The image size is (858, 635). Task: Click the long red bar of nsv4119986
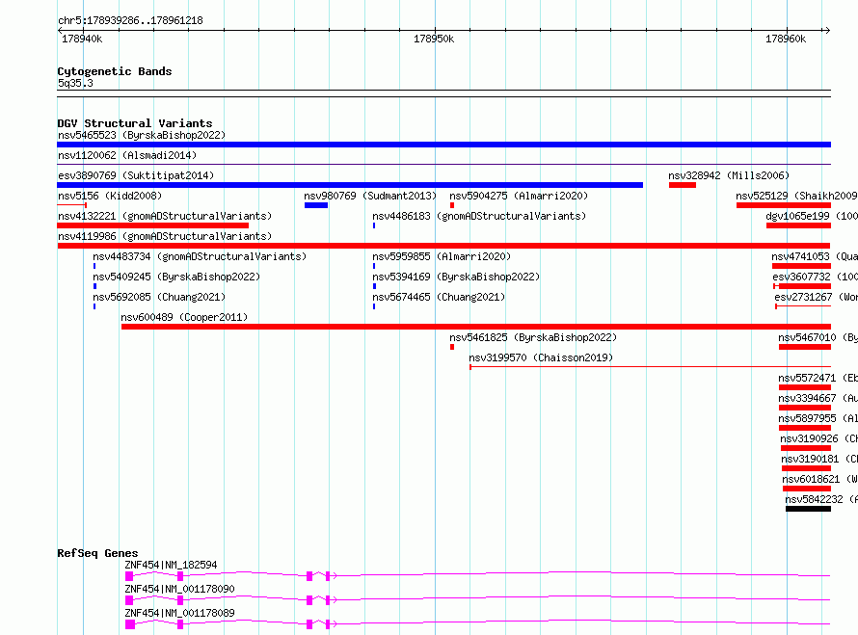click(x=443, y=246)
